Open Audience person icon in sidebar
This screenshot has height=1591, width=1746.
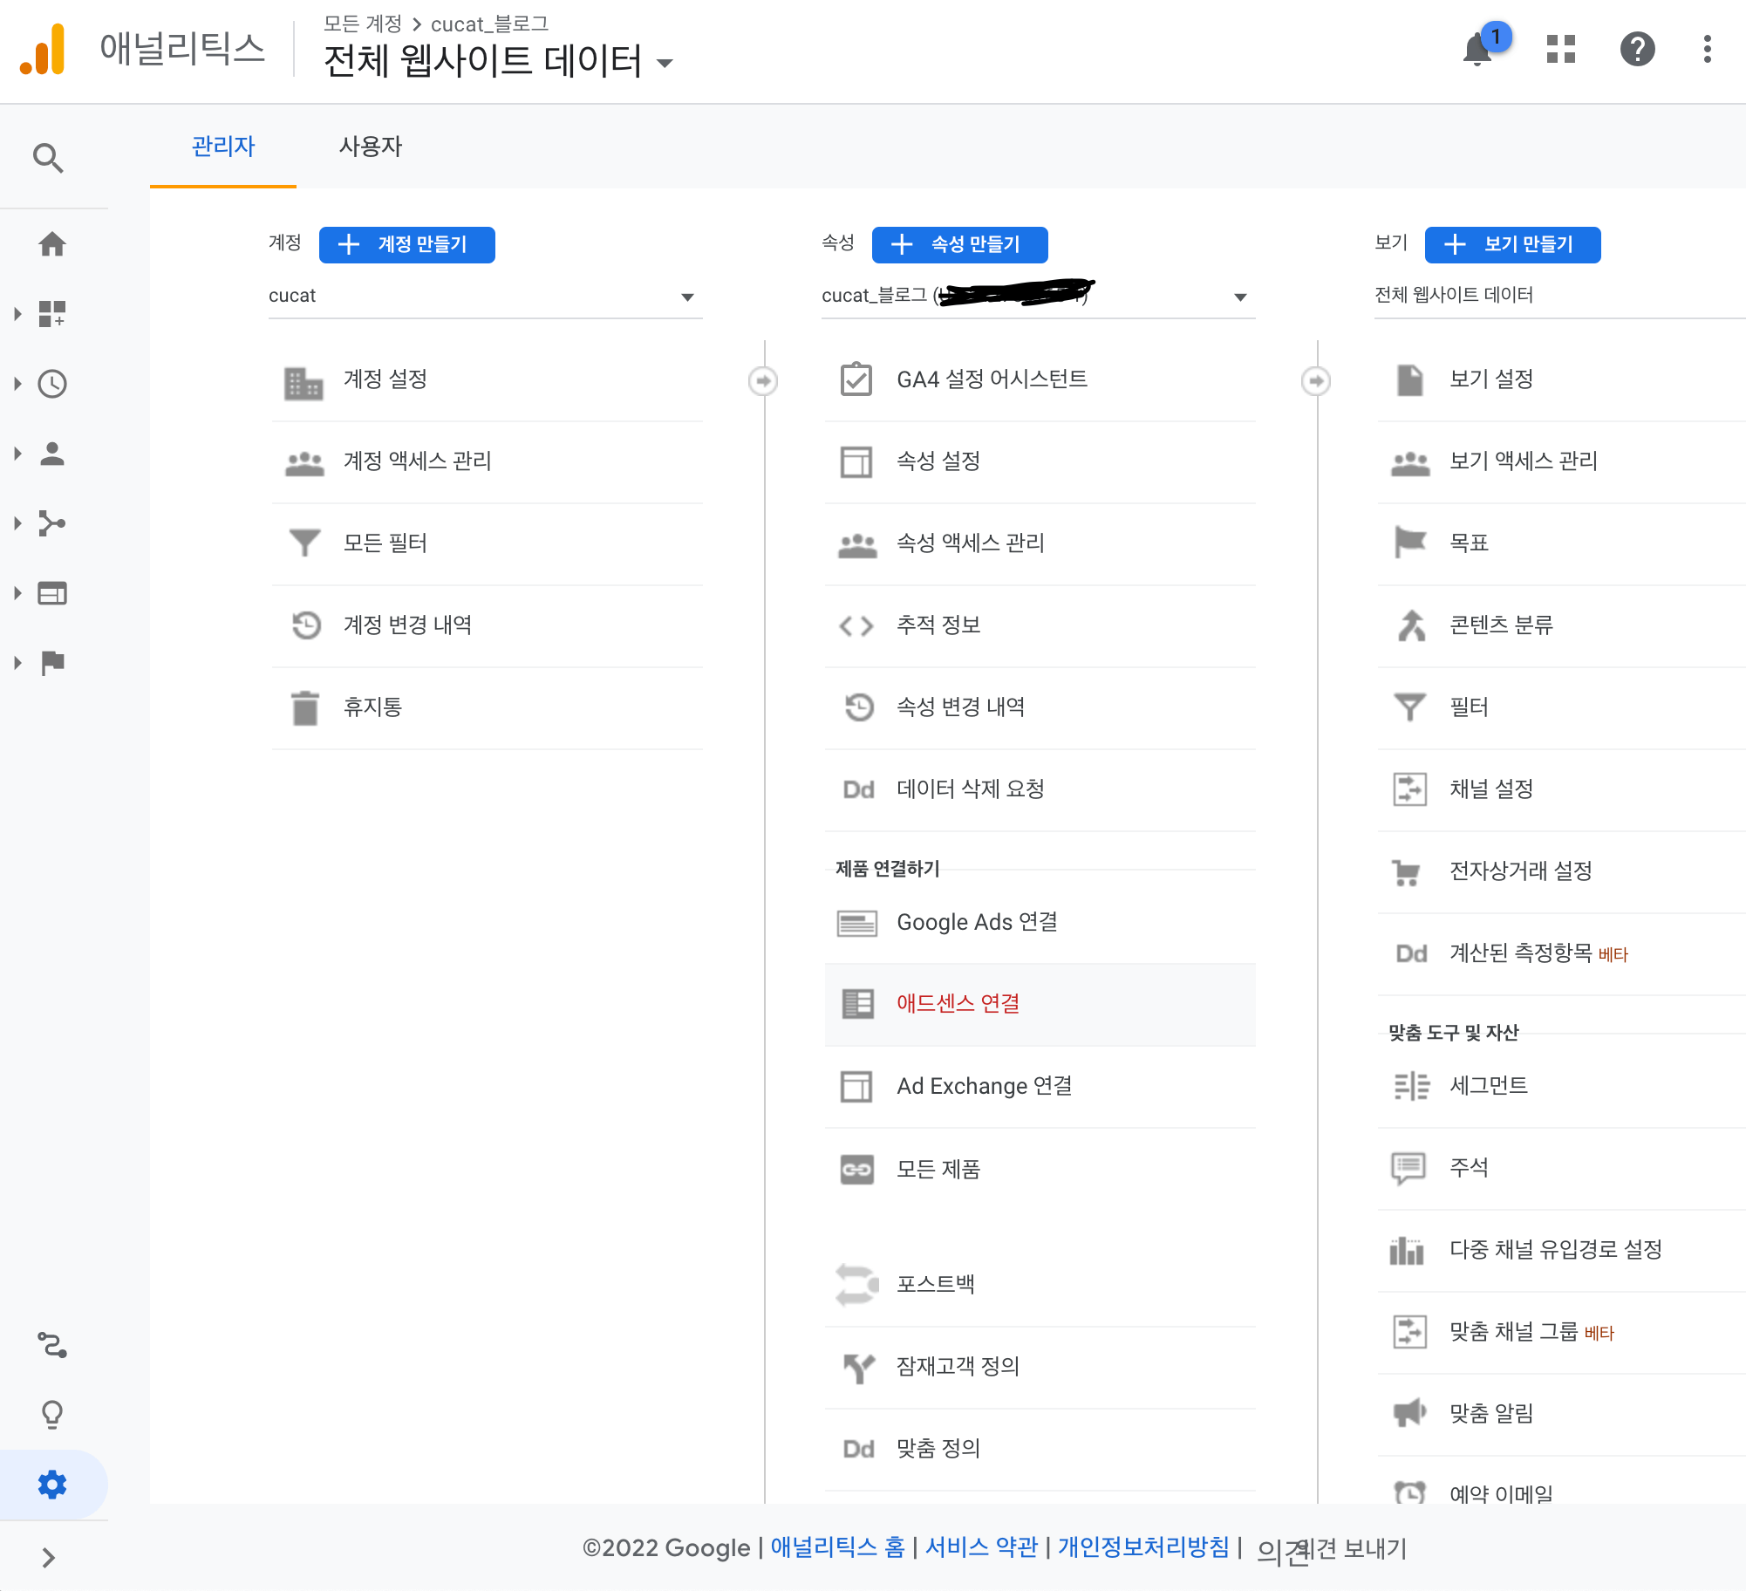pos(52,454)
